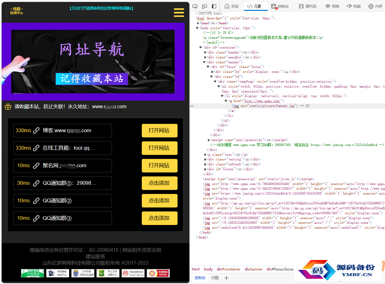Click the 网址导航 banner image
The height and width of the screenshot is (284, 385).
click(x=93, y=61)
